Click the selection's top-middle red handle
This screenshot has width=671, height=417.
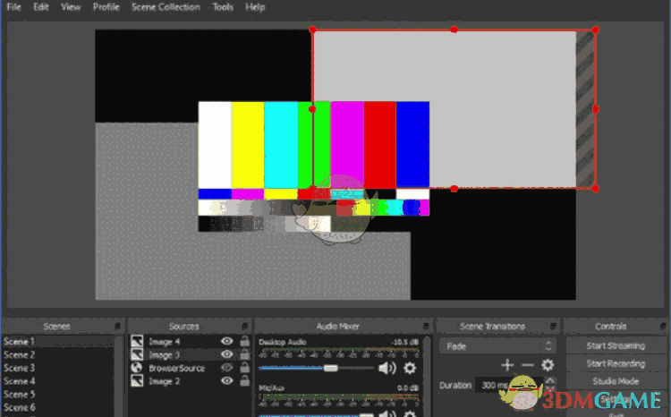click(x=454, y=30)
